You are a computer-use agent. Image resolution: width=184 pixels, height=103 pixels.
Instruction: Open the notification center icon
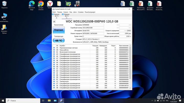click(x=180, y=100)
